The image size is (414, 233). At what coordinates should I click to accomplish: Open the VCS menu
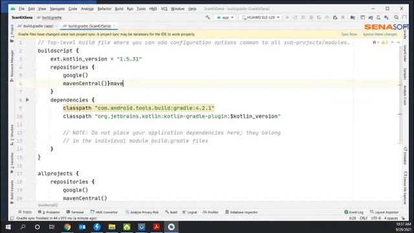click(164, 8)
